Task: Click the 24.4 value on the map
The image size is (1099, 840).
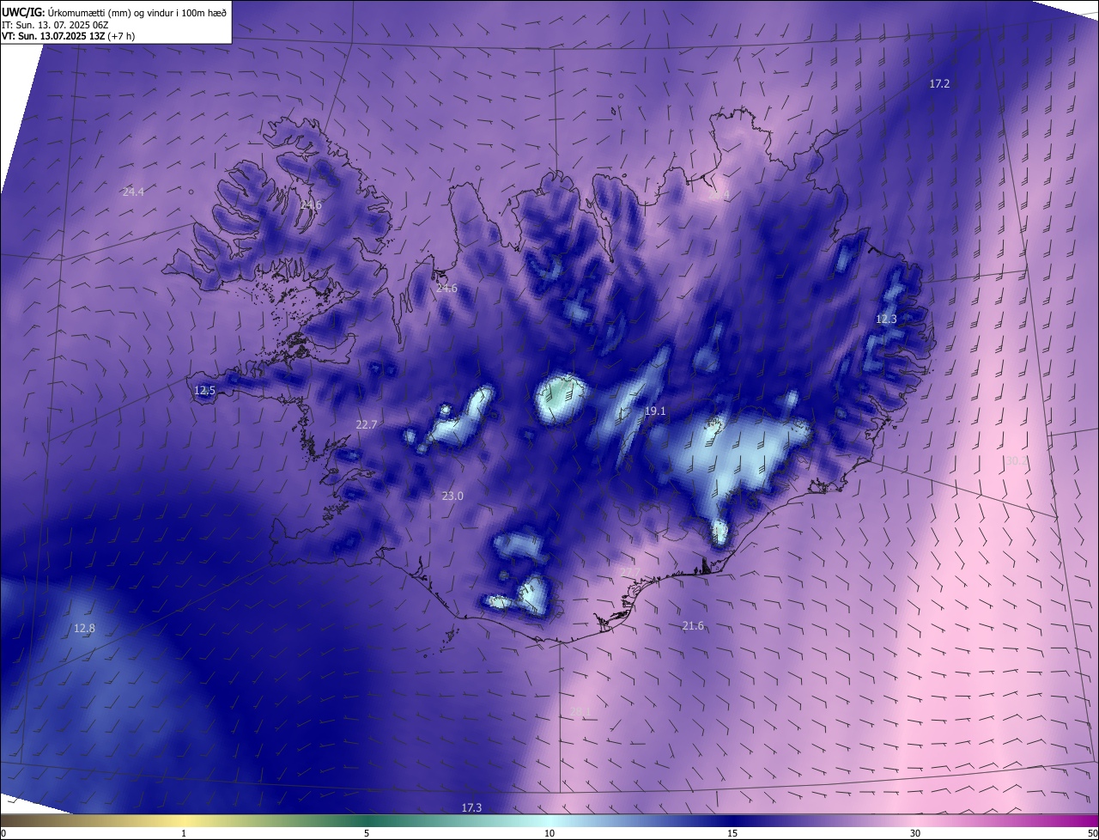Action: (x=133, y=192)
